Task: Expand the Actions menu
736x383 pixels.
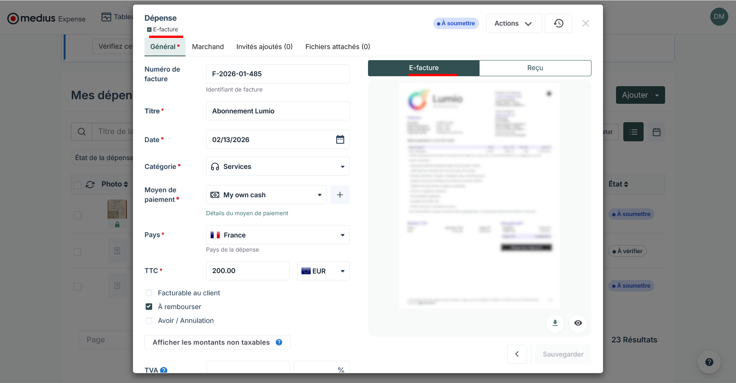Action: pyautogui.click(x=514, y=23)
